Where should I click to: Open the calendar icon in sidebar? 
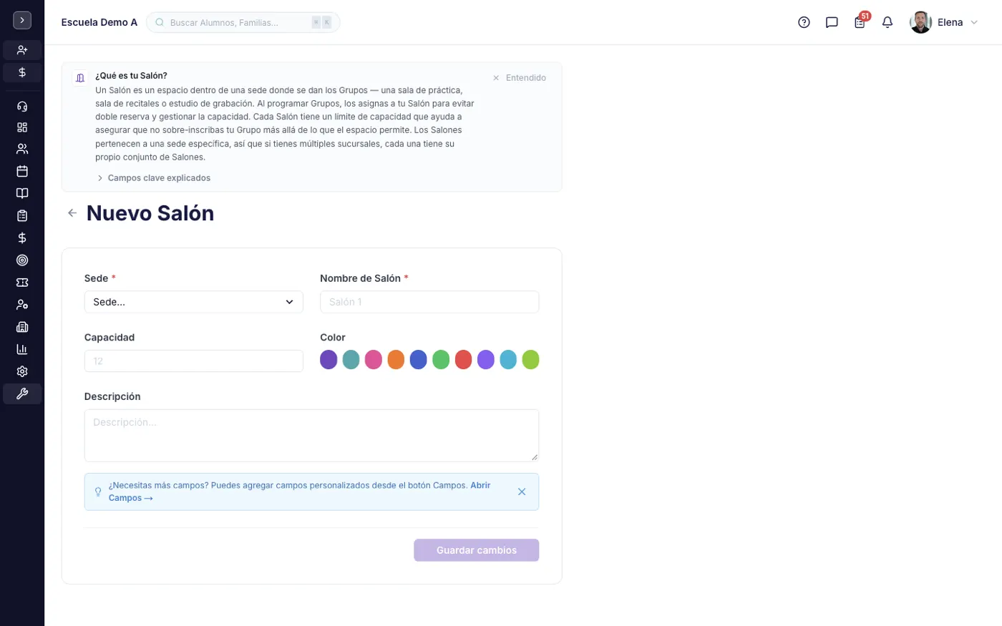[22, 171]
